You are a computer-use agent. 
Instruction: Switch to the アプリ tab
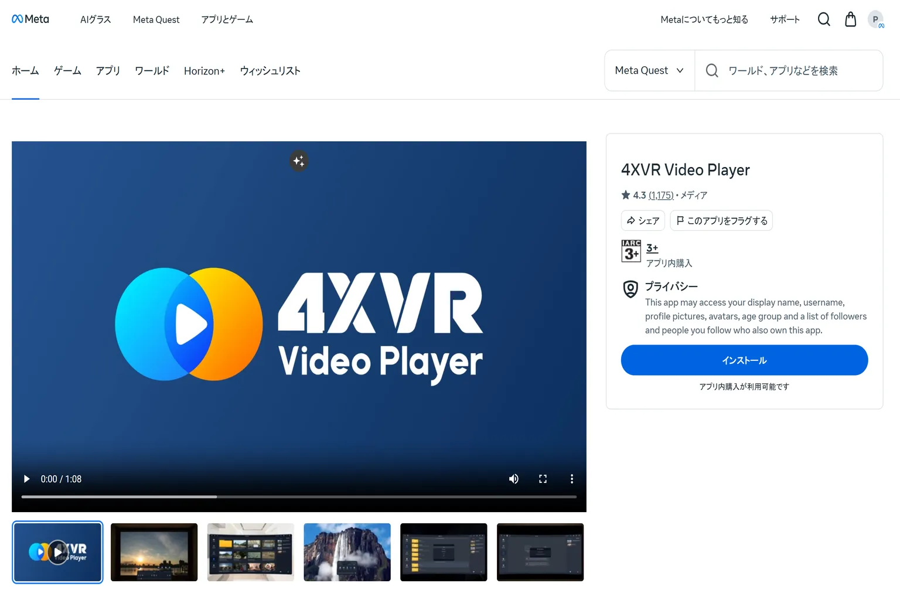tap(108, 70)
